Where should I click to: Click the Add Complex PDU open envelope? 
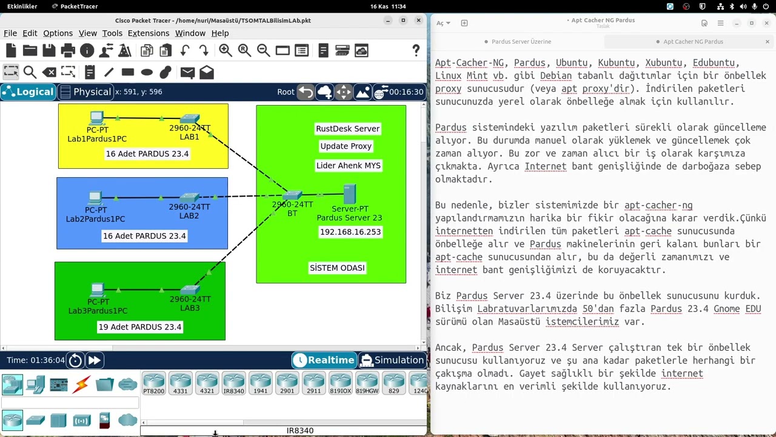[207, 72]
